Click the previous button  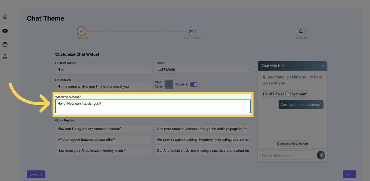point(36,174)
